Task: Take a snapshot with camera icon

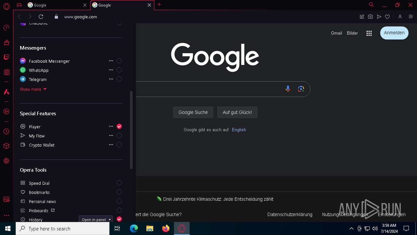Action: click(x=370, y=17)
